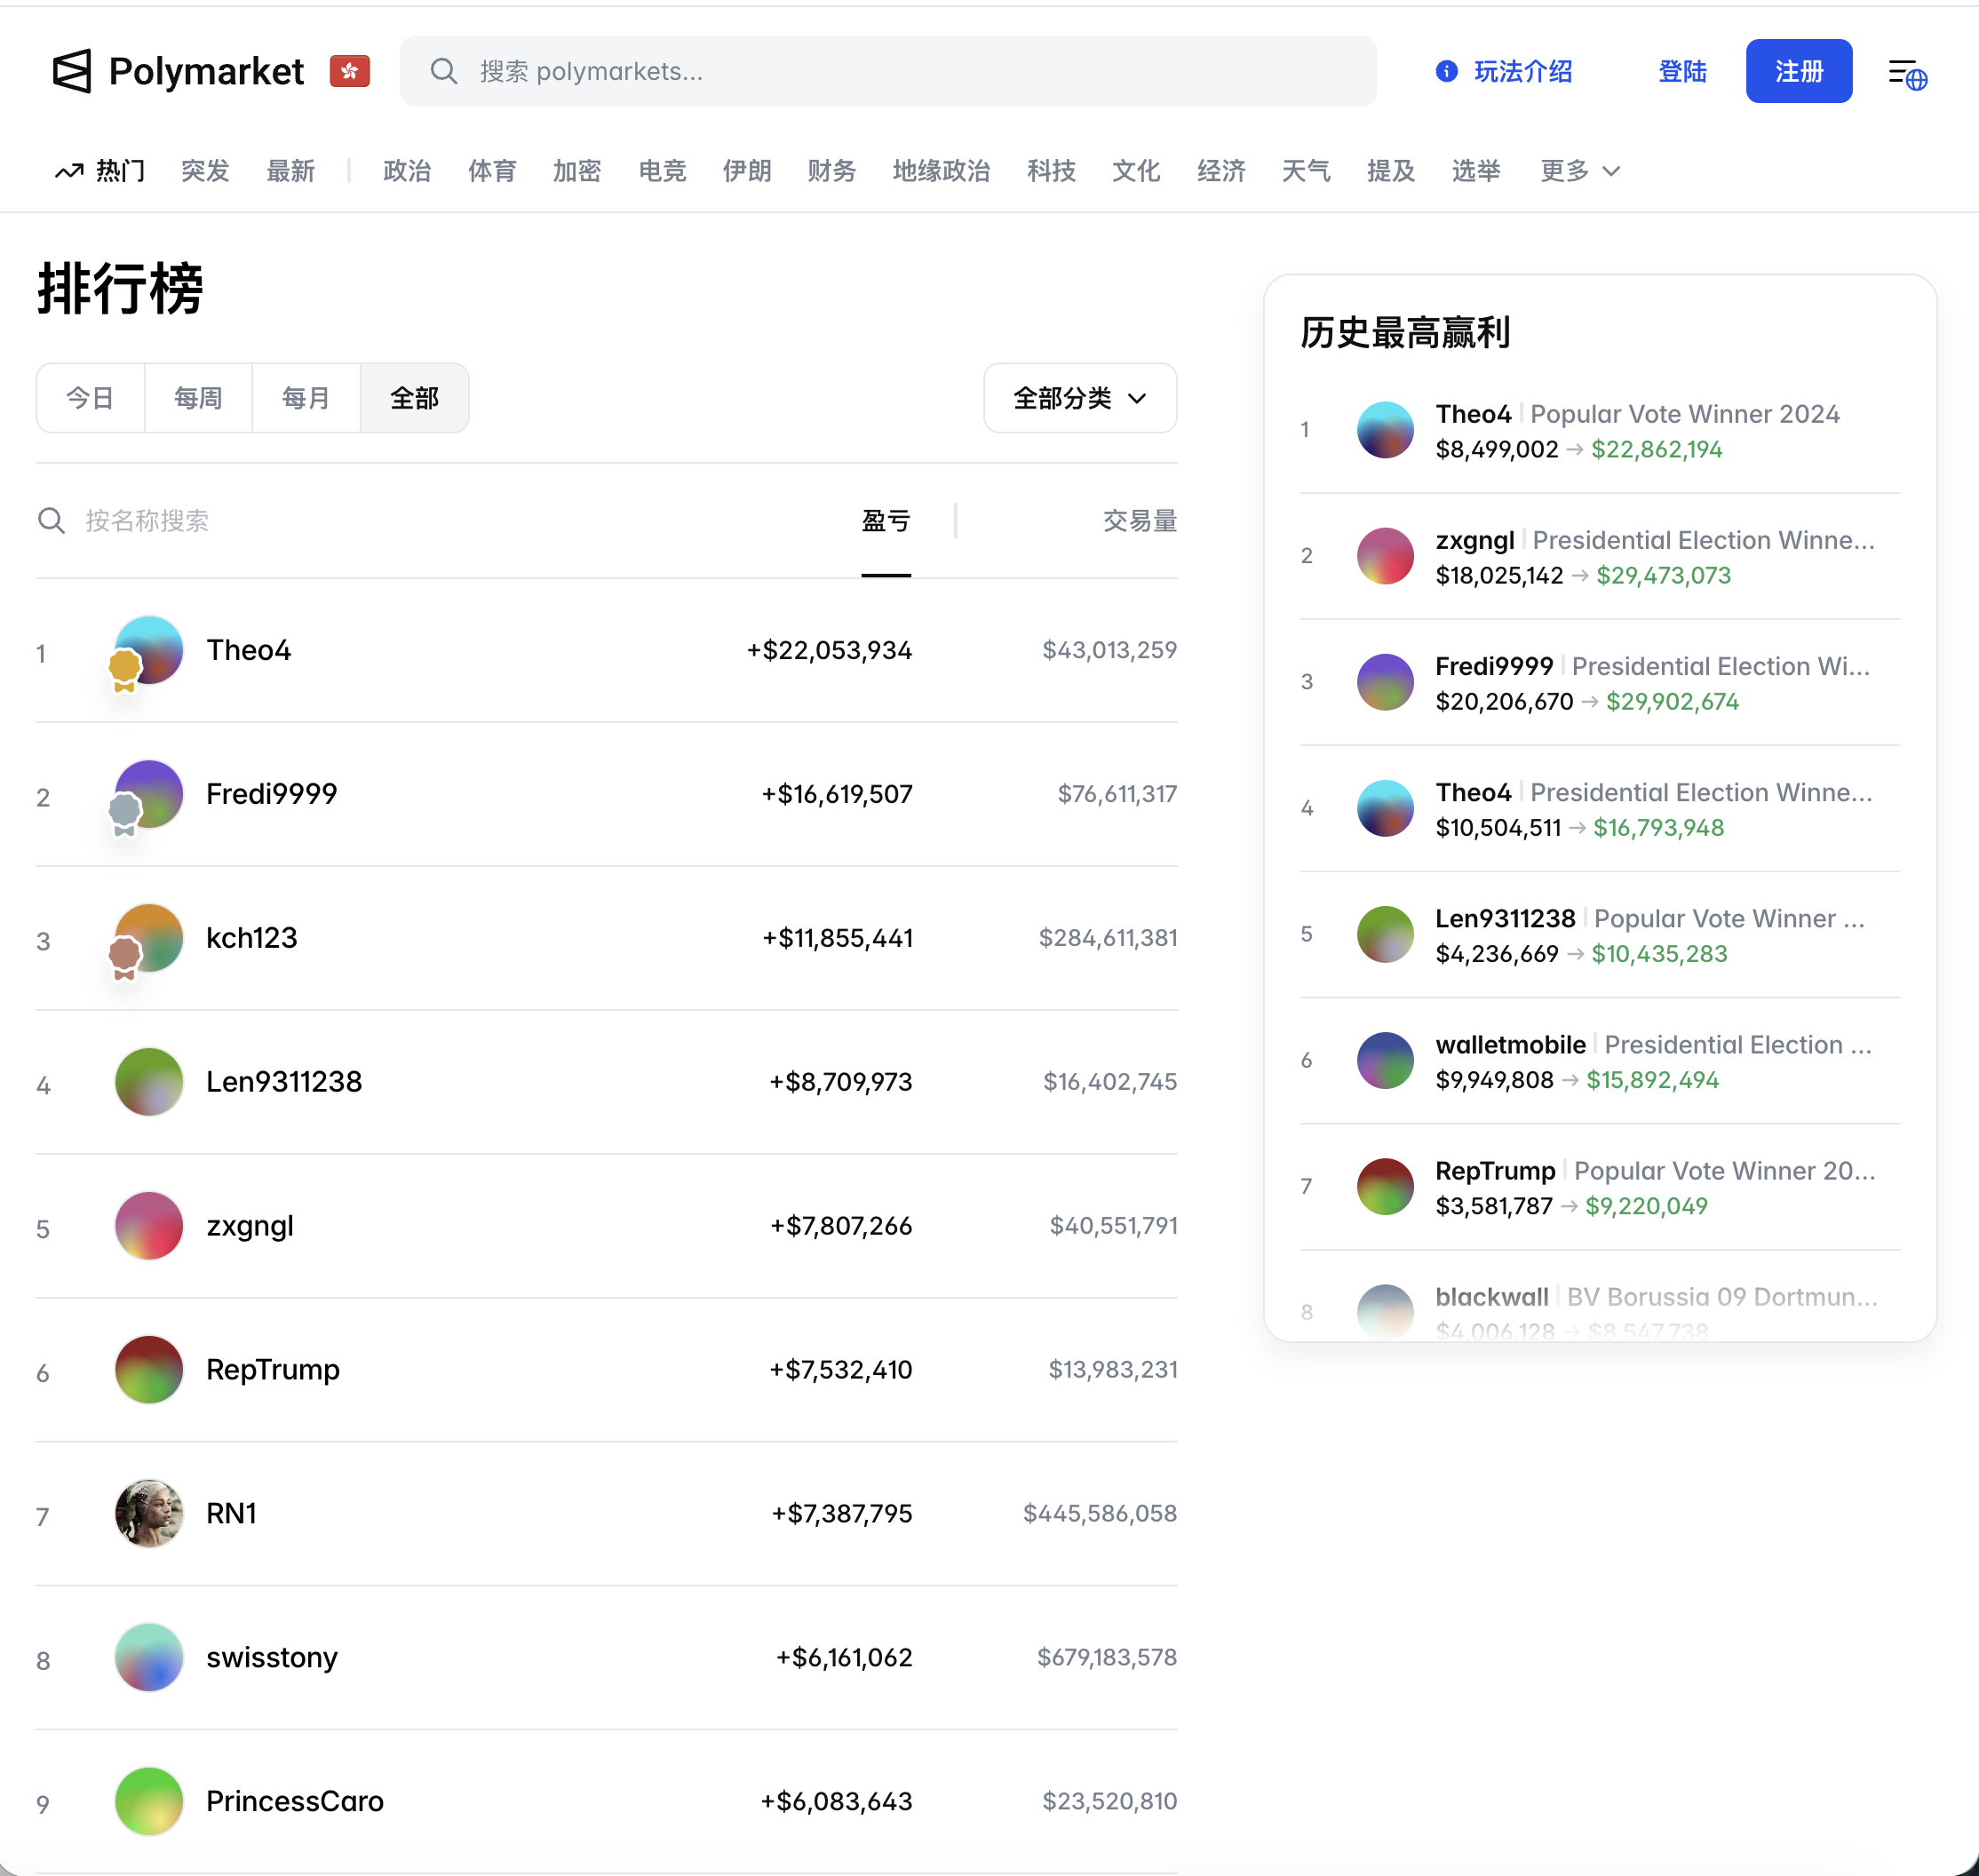This screenshot has height=1876, width=1979.
Task: Switch leaderboard period to 今日
Action: [90, 398]
